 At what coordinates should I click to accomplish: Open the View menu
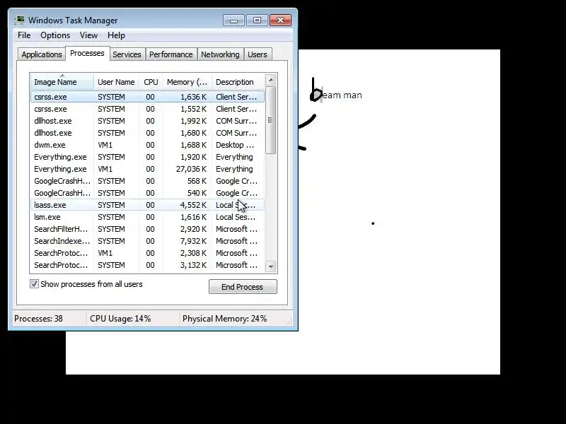click(x=89, y=35)
